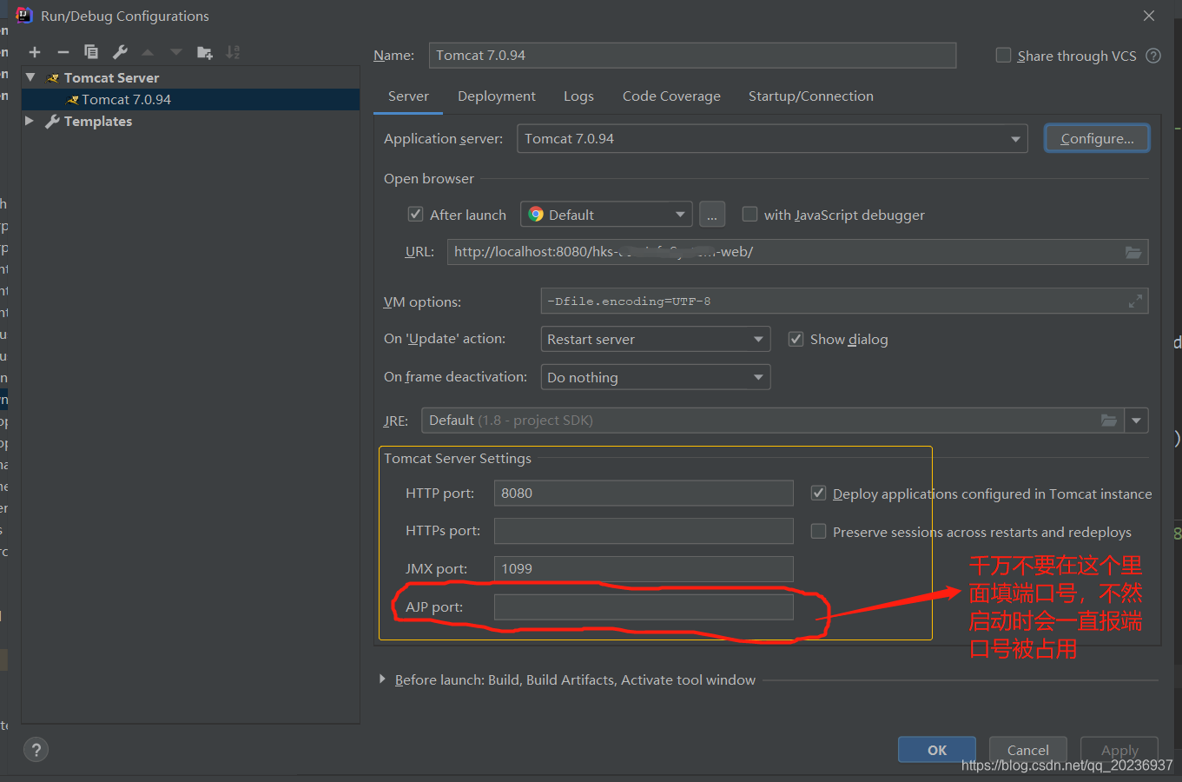Toggle Show dialog checkbox
This screenshot has width=1182, height=782.
(796, 339)
